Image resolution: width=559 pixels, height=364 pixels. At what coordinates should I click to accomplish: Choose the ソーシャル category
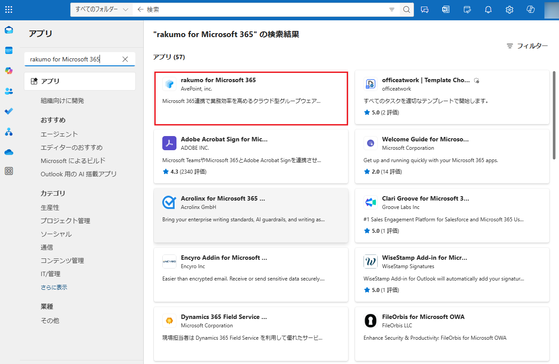(56, 234)
